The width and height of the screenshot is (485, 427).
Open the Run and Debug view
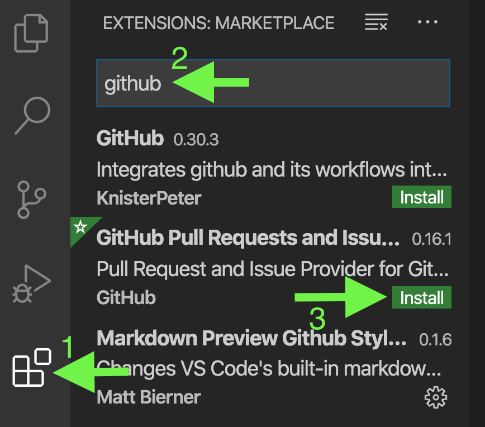tap(31, 284)
